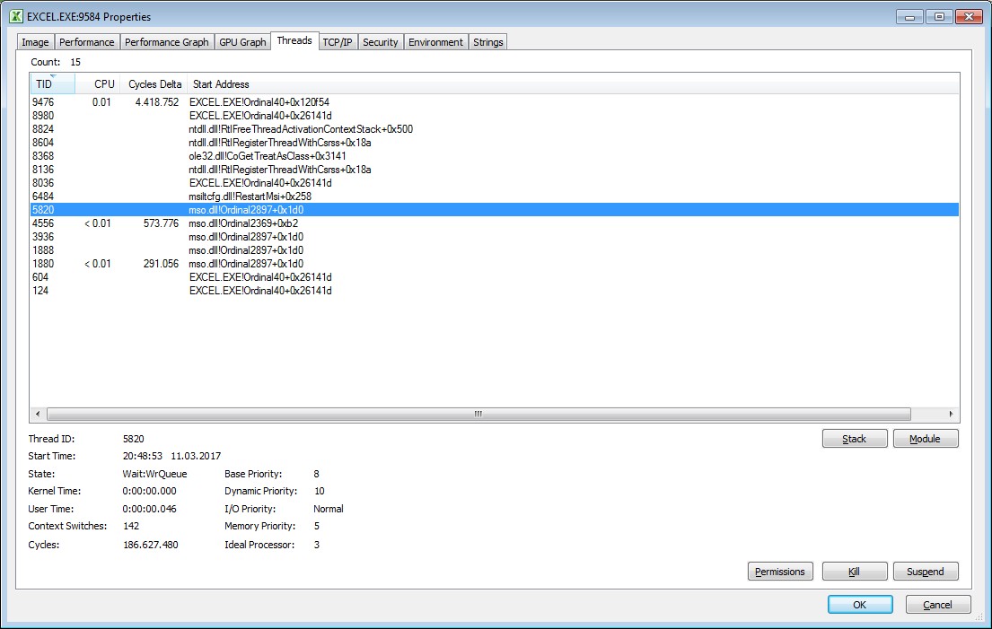Click the horizontal scrollbar thumb

(x=478, y=414)
